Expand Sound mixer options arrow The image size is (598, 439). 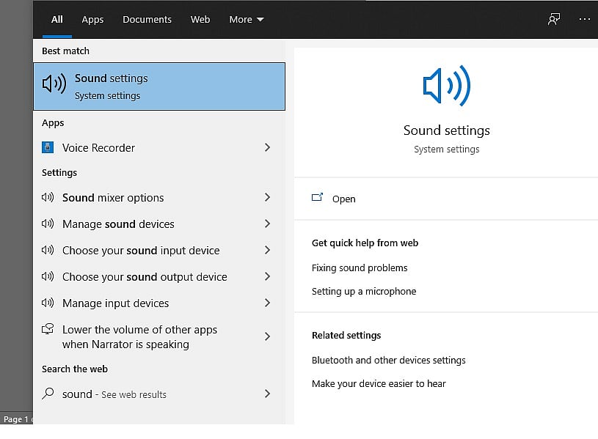(267, 197)
